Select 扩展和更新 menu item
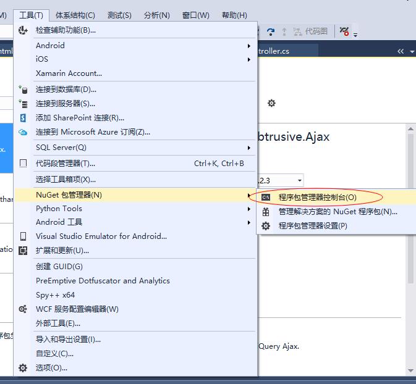Viewport: 416px width, 384px height. (135, 251)
